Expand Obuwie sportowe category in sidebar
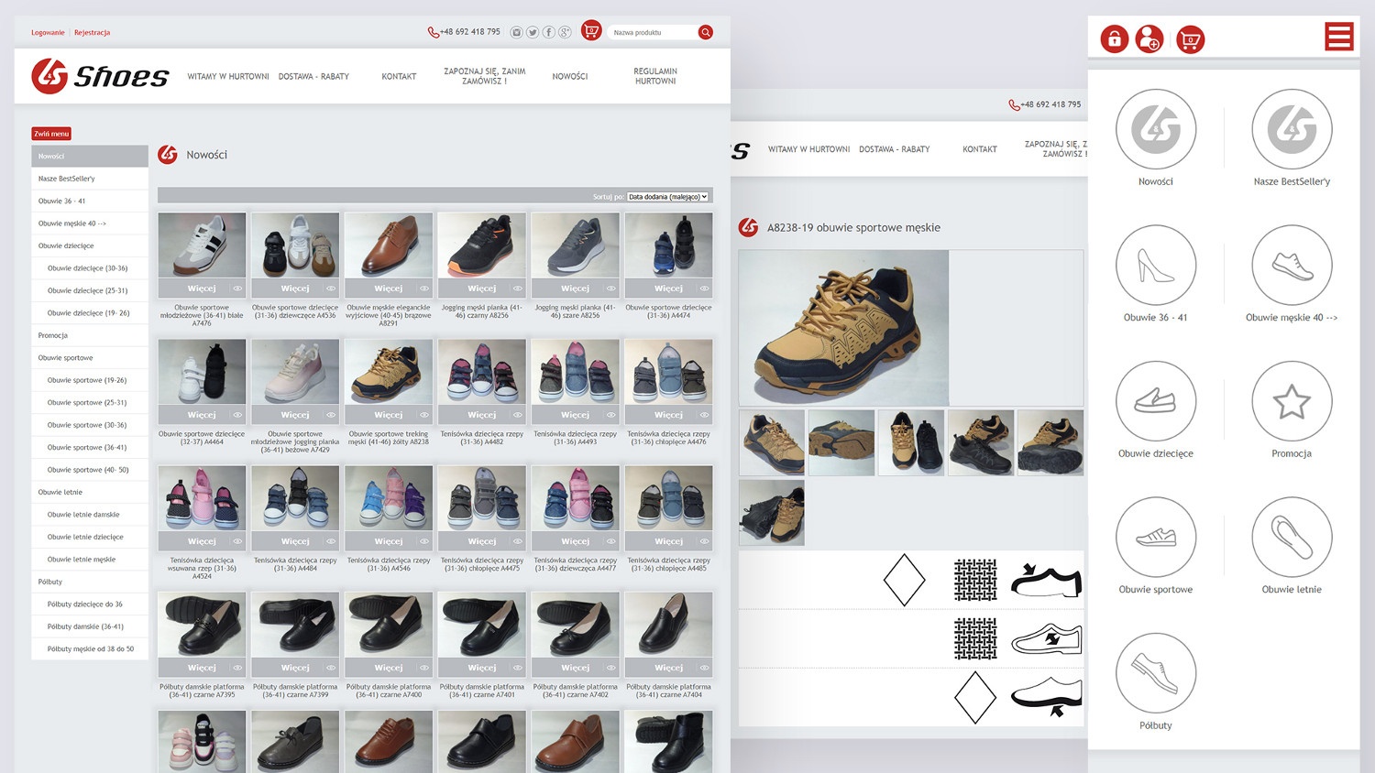The image size is (1375, 773). (65, 358)
